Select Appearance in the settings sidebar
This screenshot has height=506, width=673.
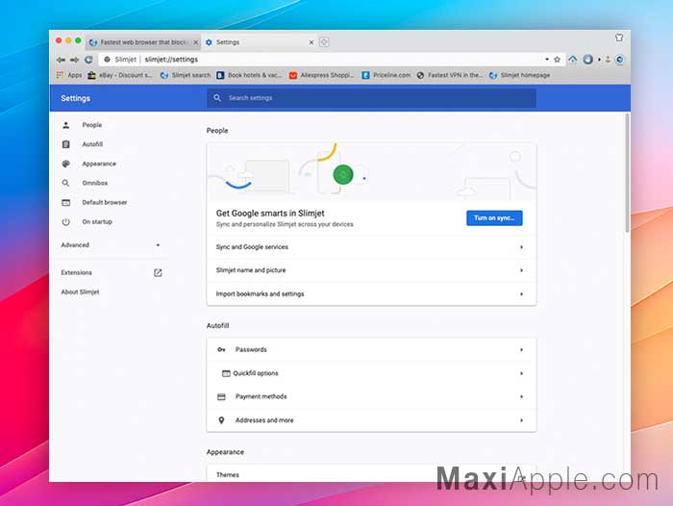tap(99, 164)
